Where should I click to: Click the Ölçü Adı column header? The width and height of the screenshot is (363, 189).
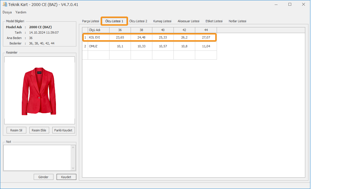[98, 30]
